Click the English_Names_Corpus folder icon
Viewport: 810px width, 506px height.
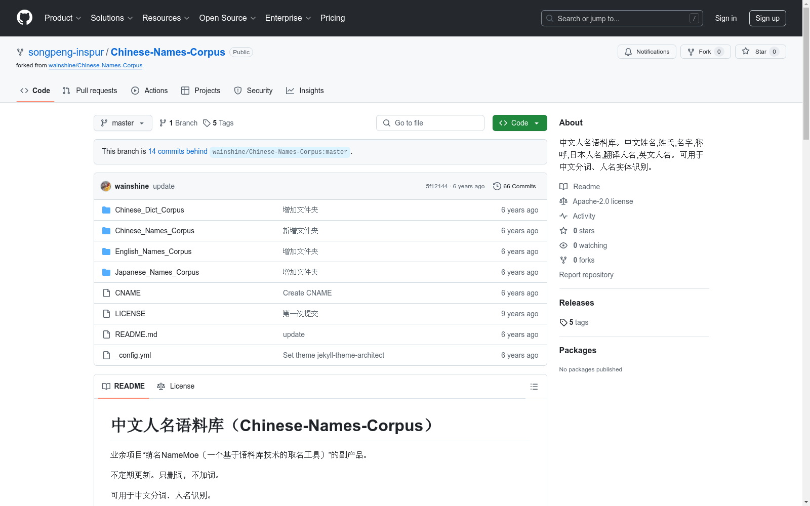click(x=106, y=251)
